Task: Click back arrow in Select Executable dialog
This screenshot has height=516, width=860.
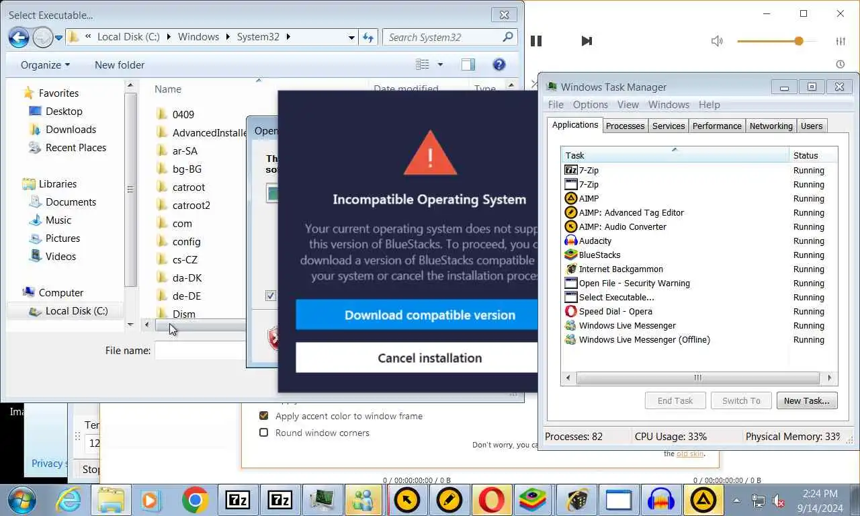Action: coord(19,38)
